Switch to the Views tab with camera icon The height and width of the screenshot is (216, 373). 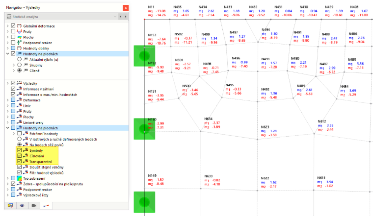click(34, 206)
